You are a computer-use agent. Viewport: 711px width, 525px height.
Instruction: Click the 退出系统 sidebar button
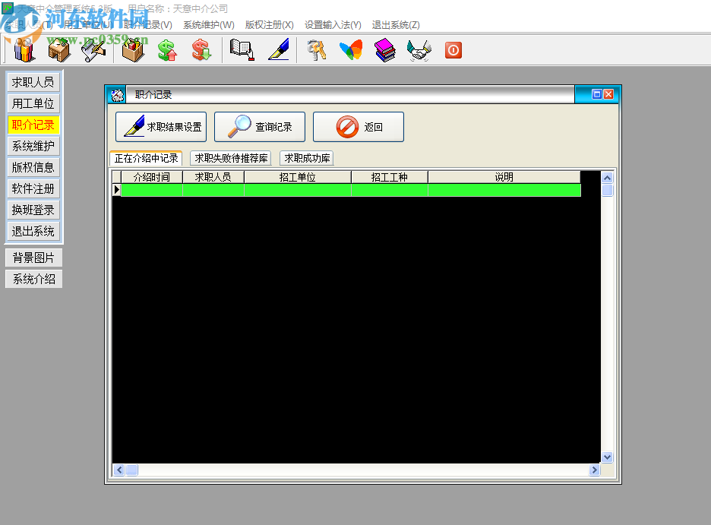33,232
